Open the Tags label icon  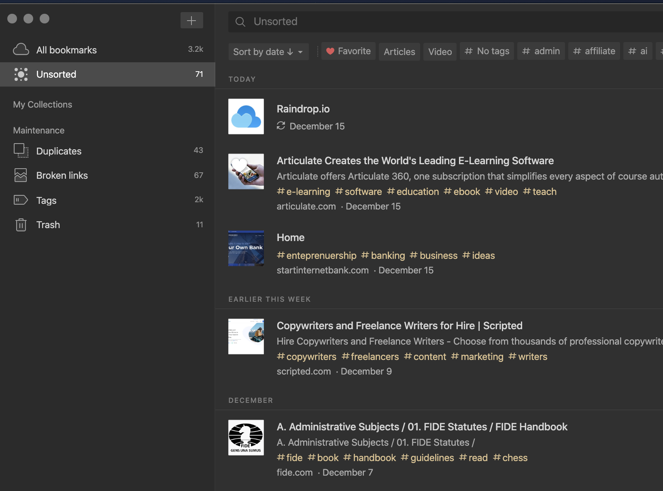click(x=21, y=200)
